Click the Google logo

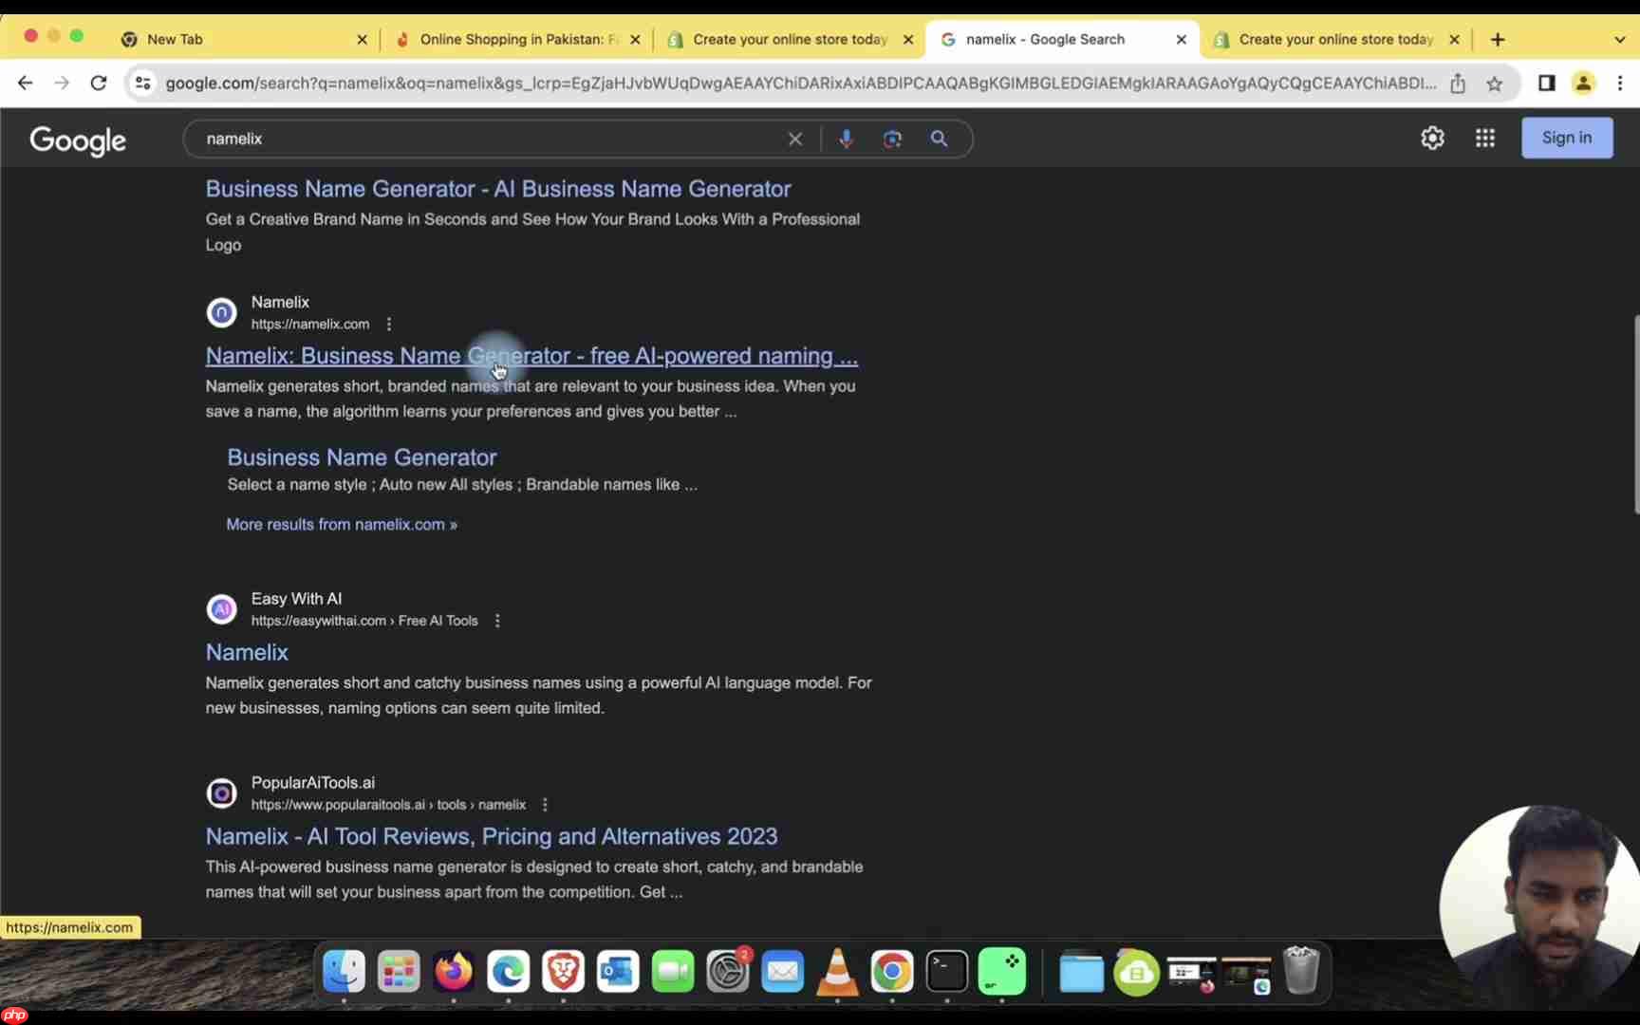click(x=78, y=140)
